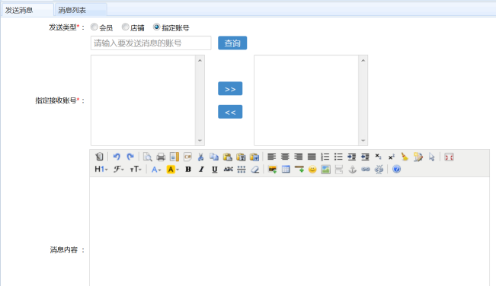The height and width of the screenshot is (286, 496).
Task: Insert a map
Action: pyautogui.click(x=326, y=169)
